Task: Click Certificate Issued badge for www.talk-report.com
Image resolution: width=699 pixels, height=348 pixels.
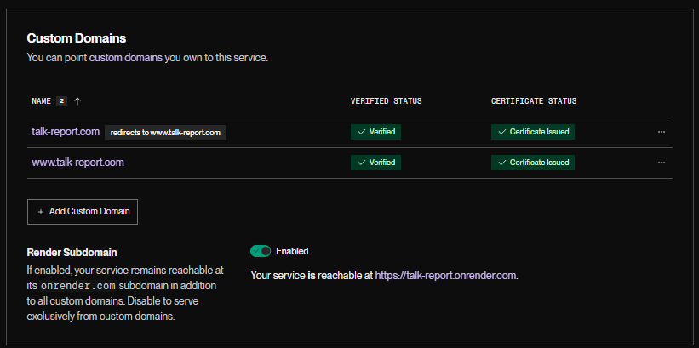Action: [533, 163]
